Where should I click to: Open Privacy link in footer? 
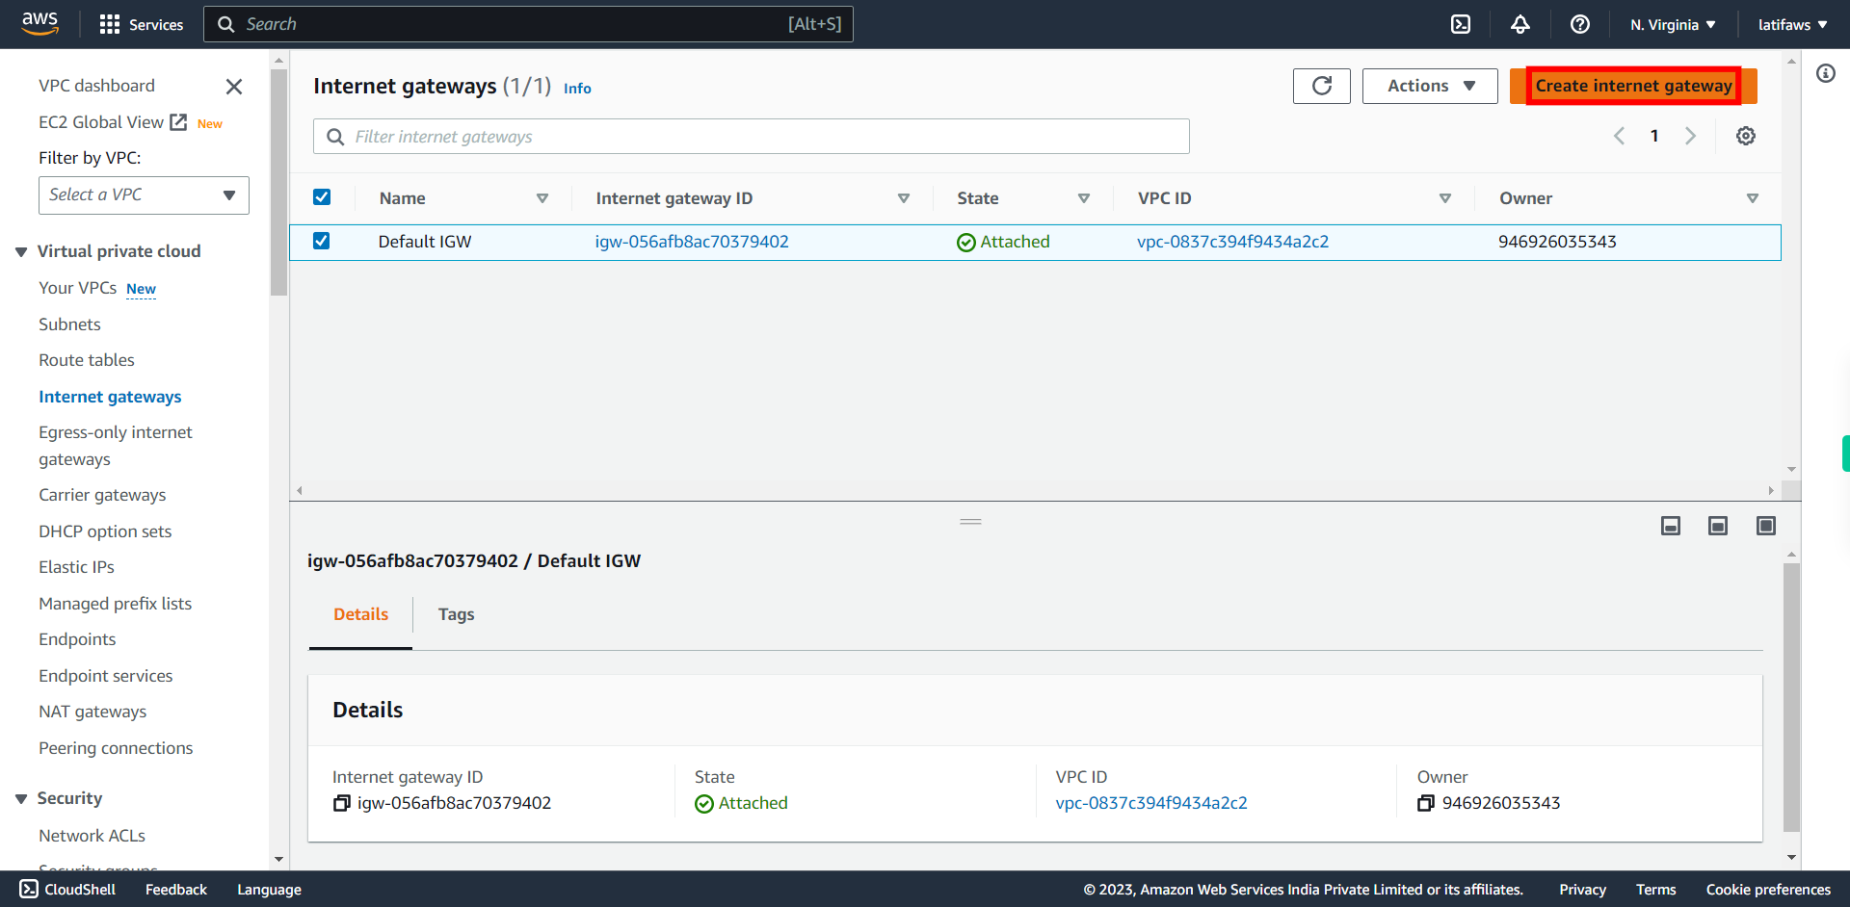click(x=1582, y=890)
